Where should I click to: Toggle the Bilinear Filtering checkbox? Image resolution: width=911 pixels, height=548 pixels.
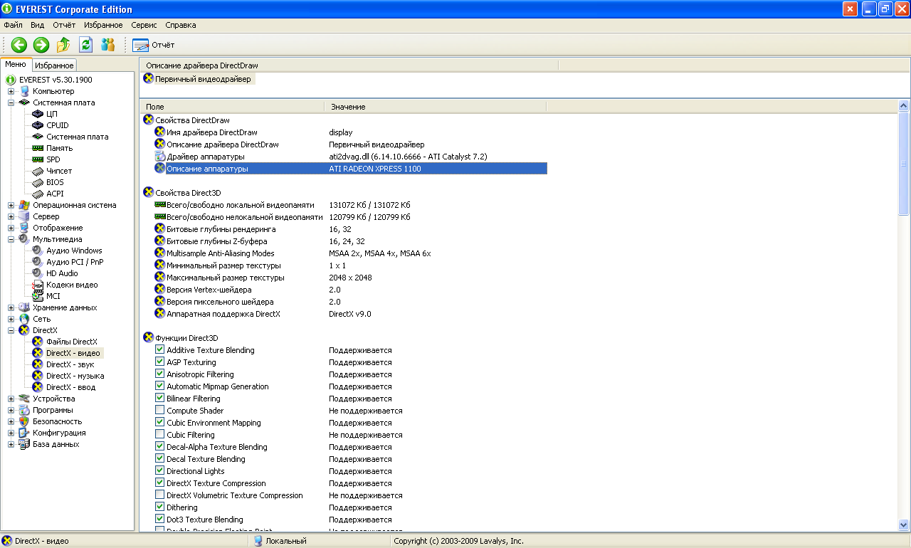click(x=159, y=399)
